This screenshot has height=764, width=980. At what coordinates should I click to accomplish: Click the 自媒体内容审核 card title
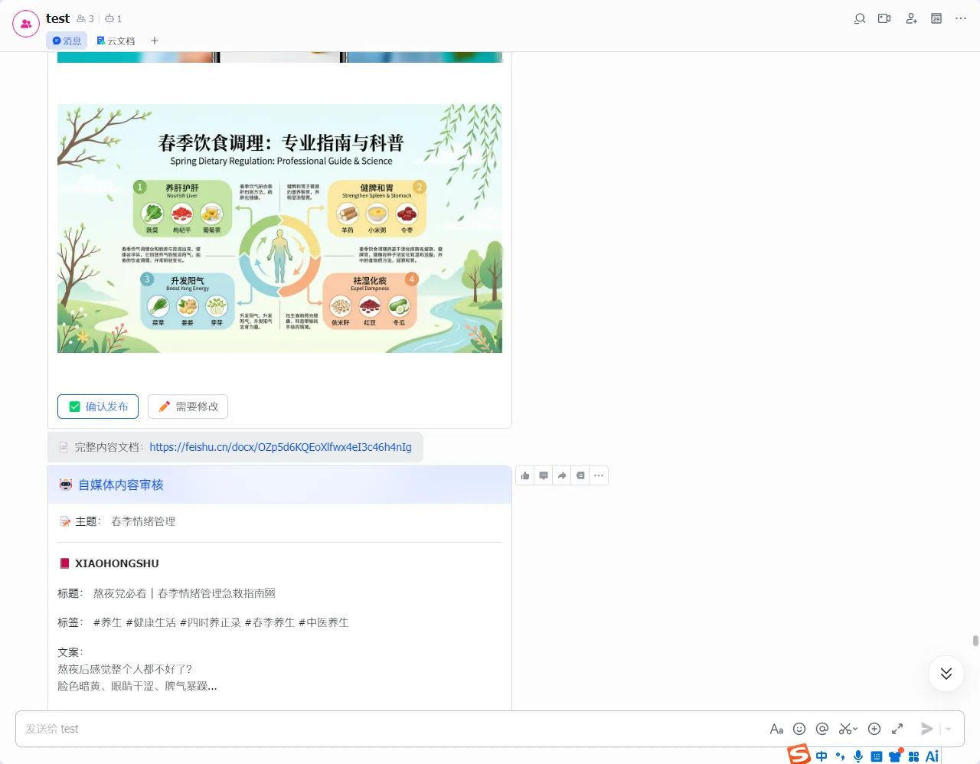tap(121, 485)
